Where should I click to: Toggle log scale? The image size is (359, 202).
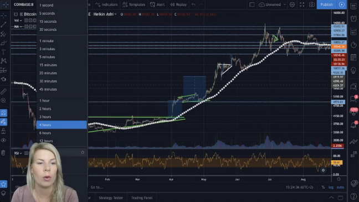pos(331,187)
